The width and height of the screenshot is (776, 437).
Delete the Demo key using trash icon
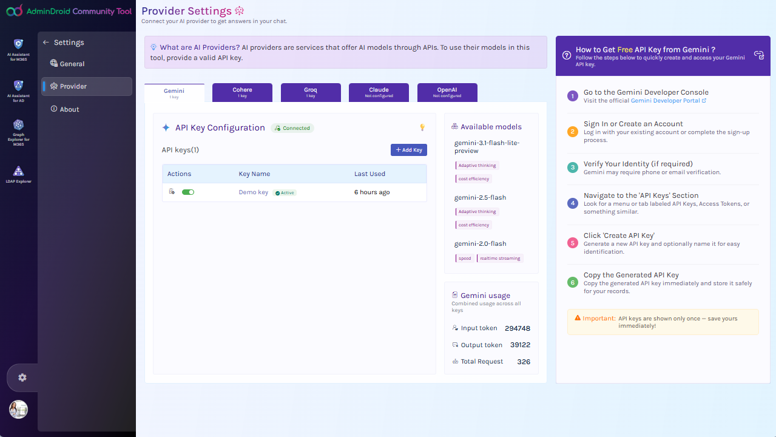pos(172,192)
